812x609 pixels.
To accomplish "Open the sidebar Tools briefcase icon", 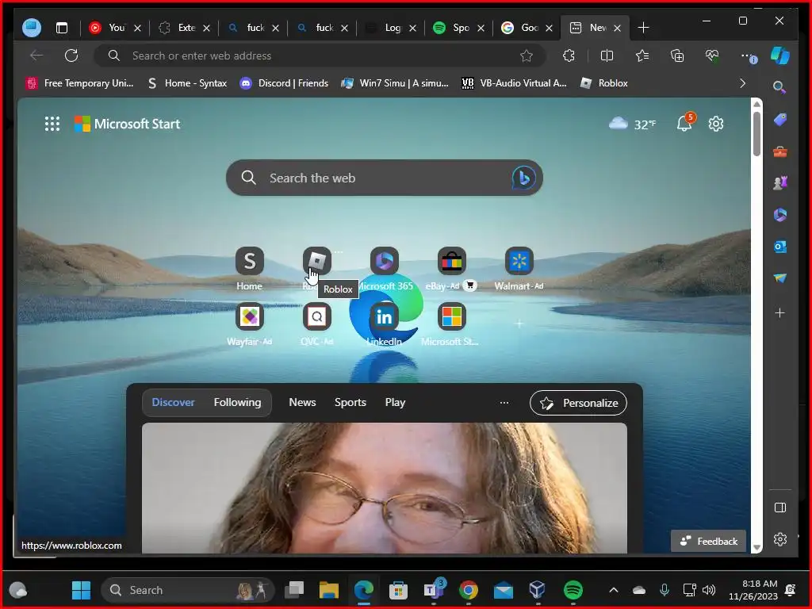I will click(x=780, y=151).
